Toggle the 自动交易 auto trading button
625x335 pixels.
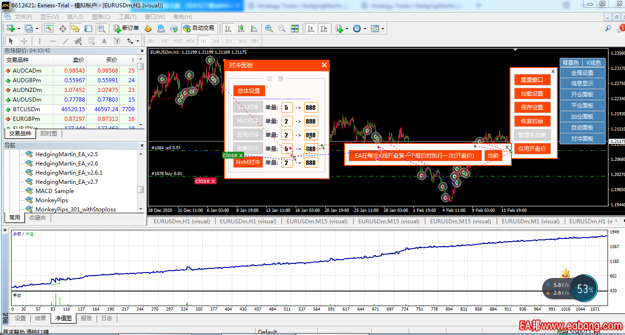click(199, 28)
